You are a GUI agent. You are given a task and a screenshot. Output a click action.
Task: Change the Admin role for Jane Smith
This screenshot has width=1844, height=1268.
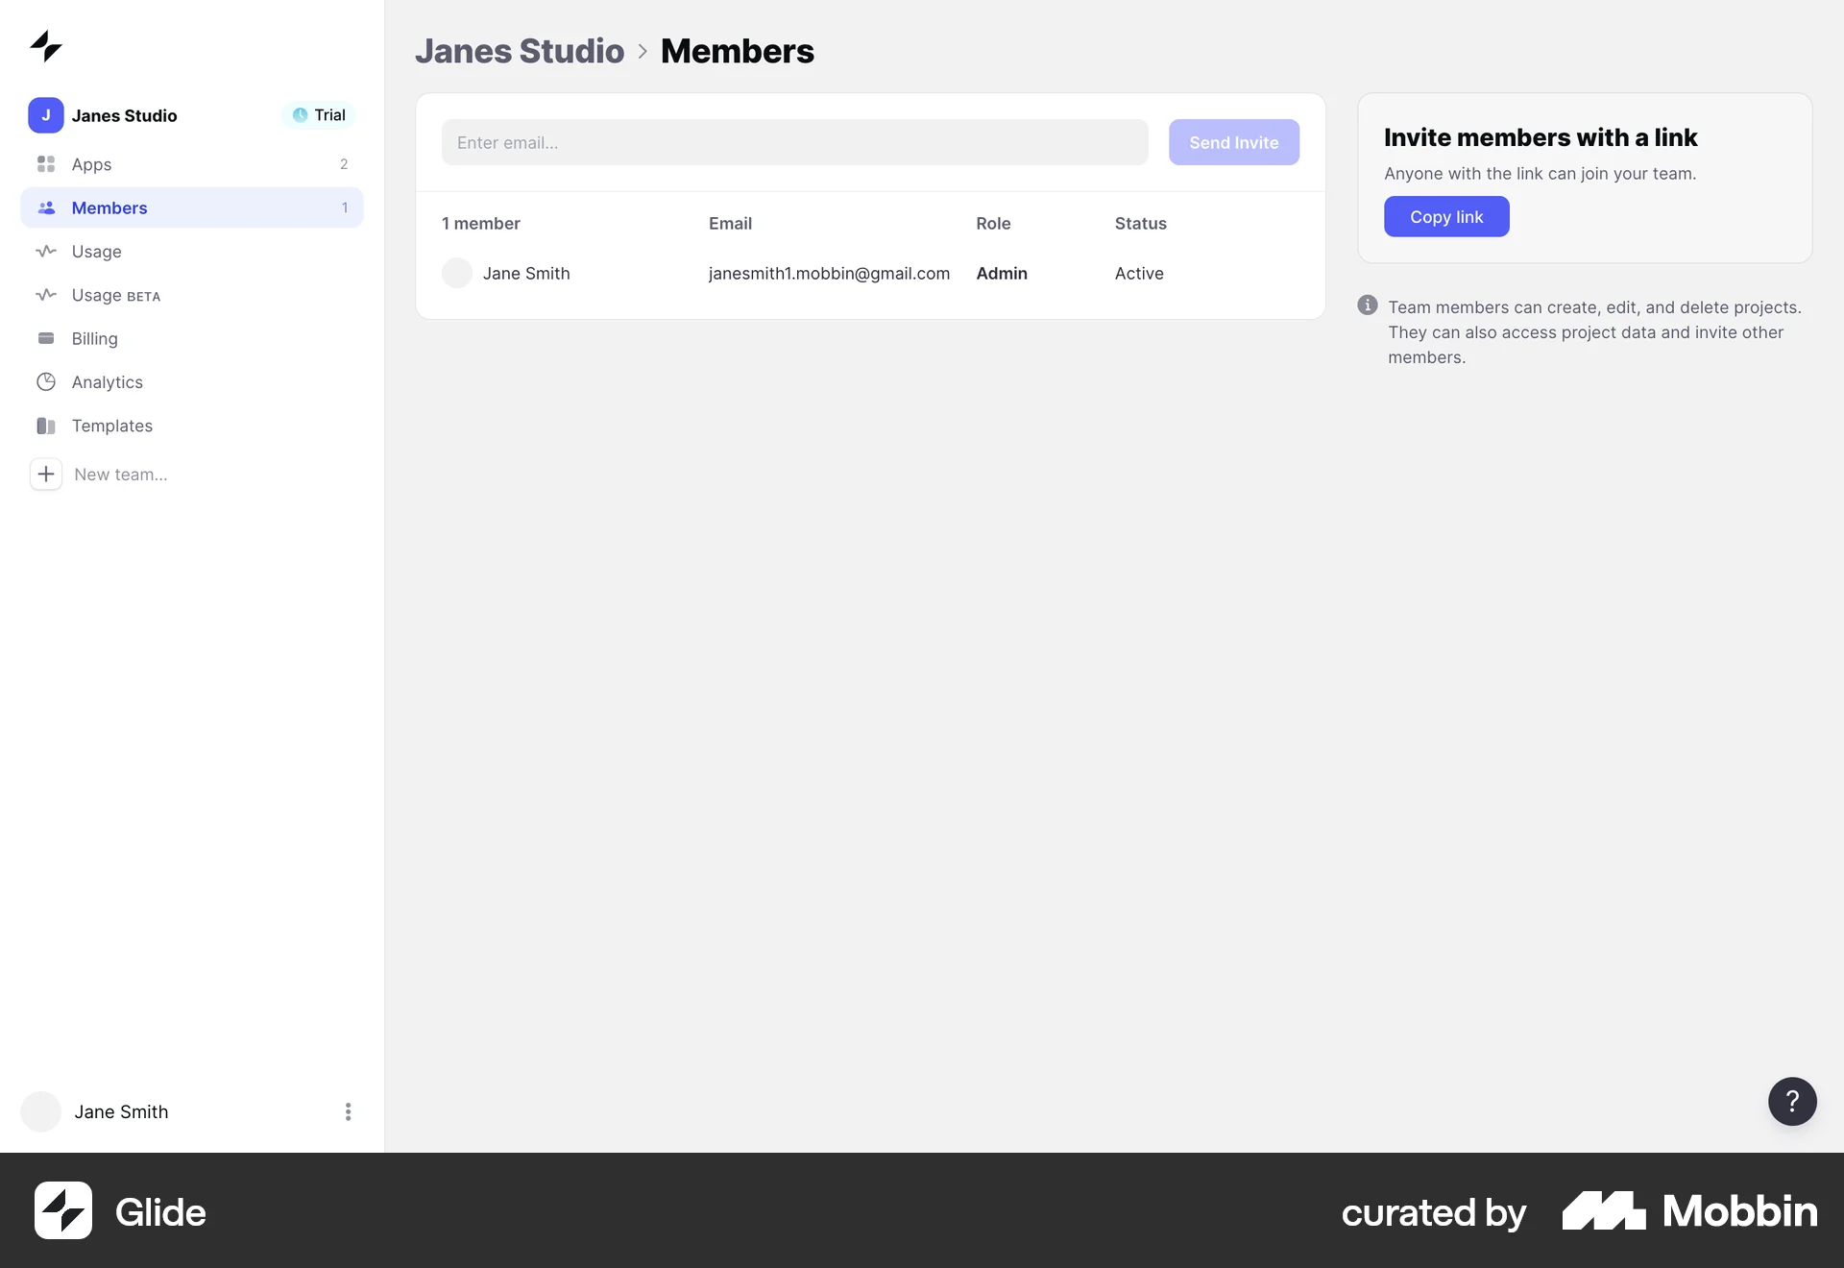point(1001,273)
